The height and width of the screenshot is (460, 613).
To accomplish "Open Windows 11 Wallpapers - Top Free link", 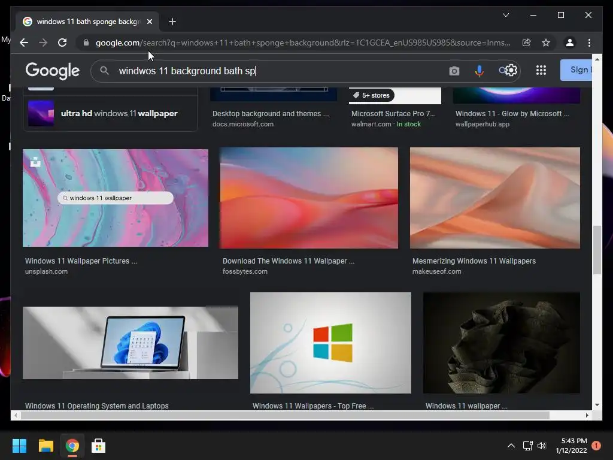I will (312, 405).
